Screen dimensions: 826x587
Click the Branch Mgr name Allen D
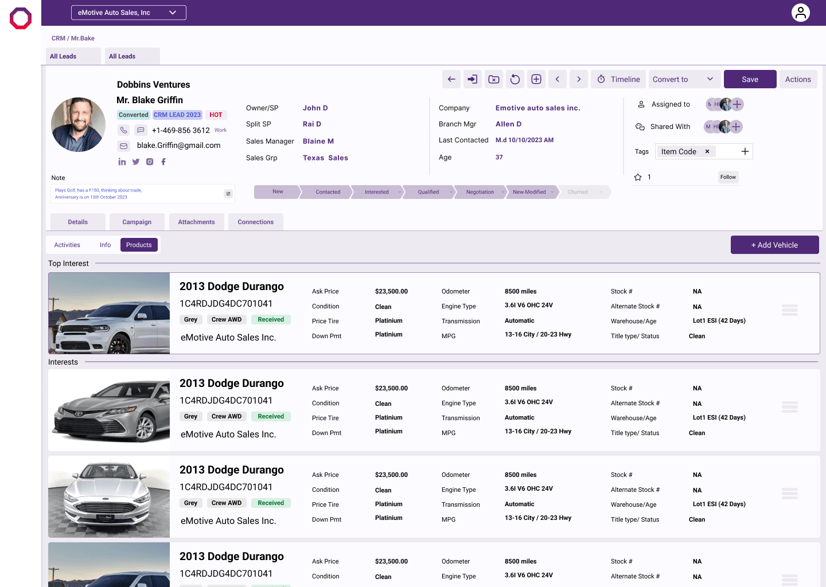click(x=509, y=124)
